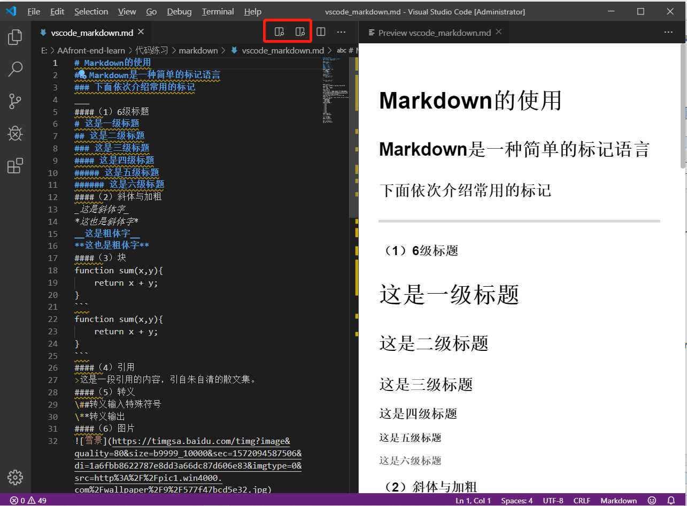Switch to the Preview vscode_markdown.md tab
This screenshot has width=687, height=506.
click(435, 33)
